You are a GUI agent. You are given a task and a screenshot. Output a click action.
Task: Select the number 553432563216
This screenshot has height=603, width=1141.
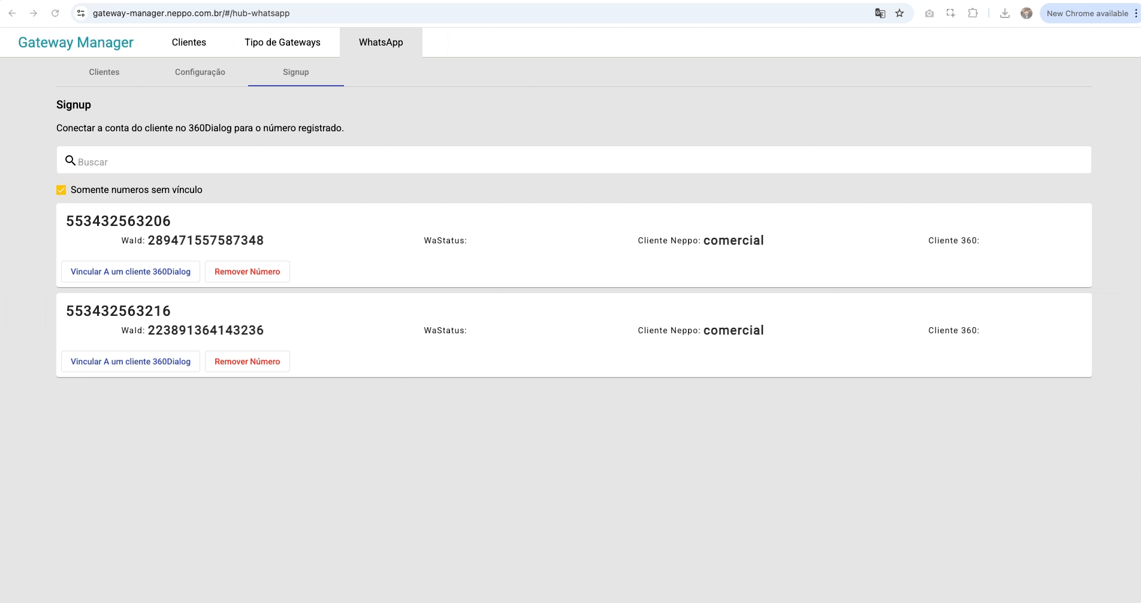119,311
